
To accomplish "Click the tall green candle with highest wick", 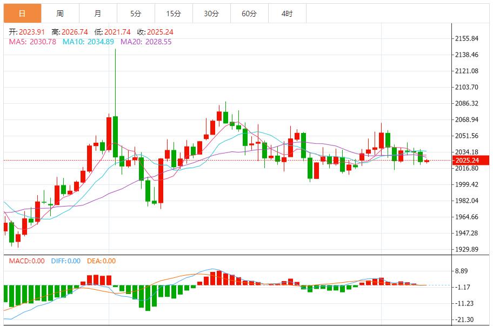I will pos(115,137).
